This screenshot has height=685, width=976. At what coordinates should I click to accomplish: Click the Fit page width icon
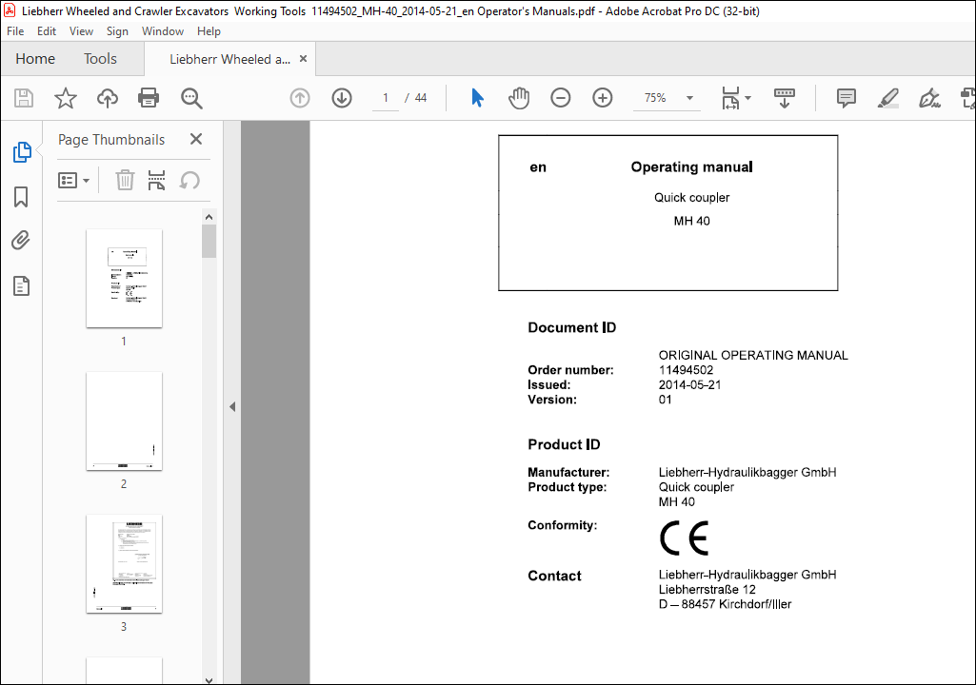coord(730,98)
